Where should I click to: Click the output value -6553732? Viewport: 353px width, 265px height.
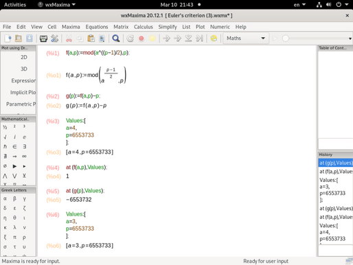79,200
